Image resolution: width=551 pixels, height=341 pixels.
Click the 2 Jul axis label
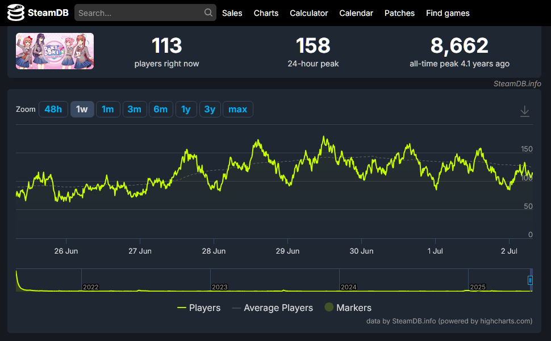(509, 251)
